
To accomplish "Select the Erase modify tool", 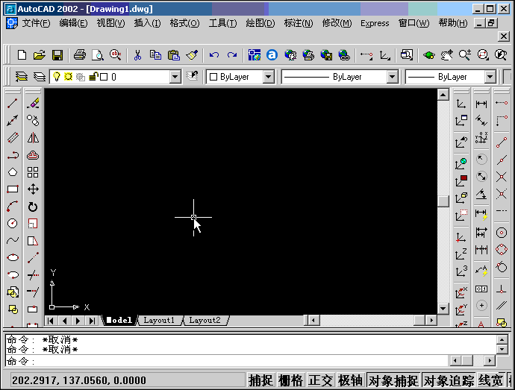I will coord(33,103).
